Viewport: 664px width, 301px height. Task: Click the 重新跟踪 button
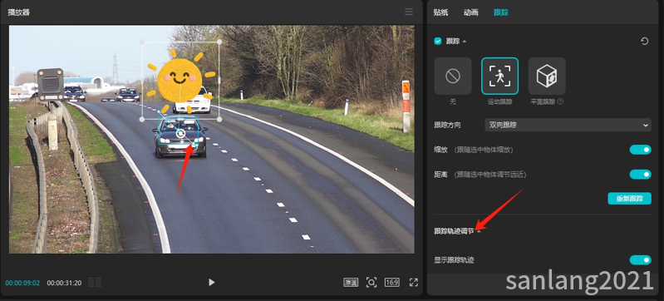(629, 199)
